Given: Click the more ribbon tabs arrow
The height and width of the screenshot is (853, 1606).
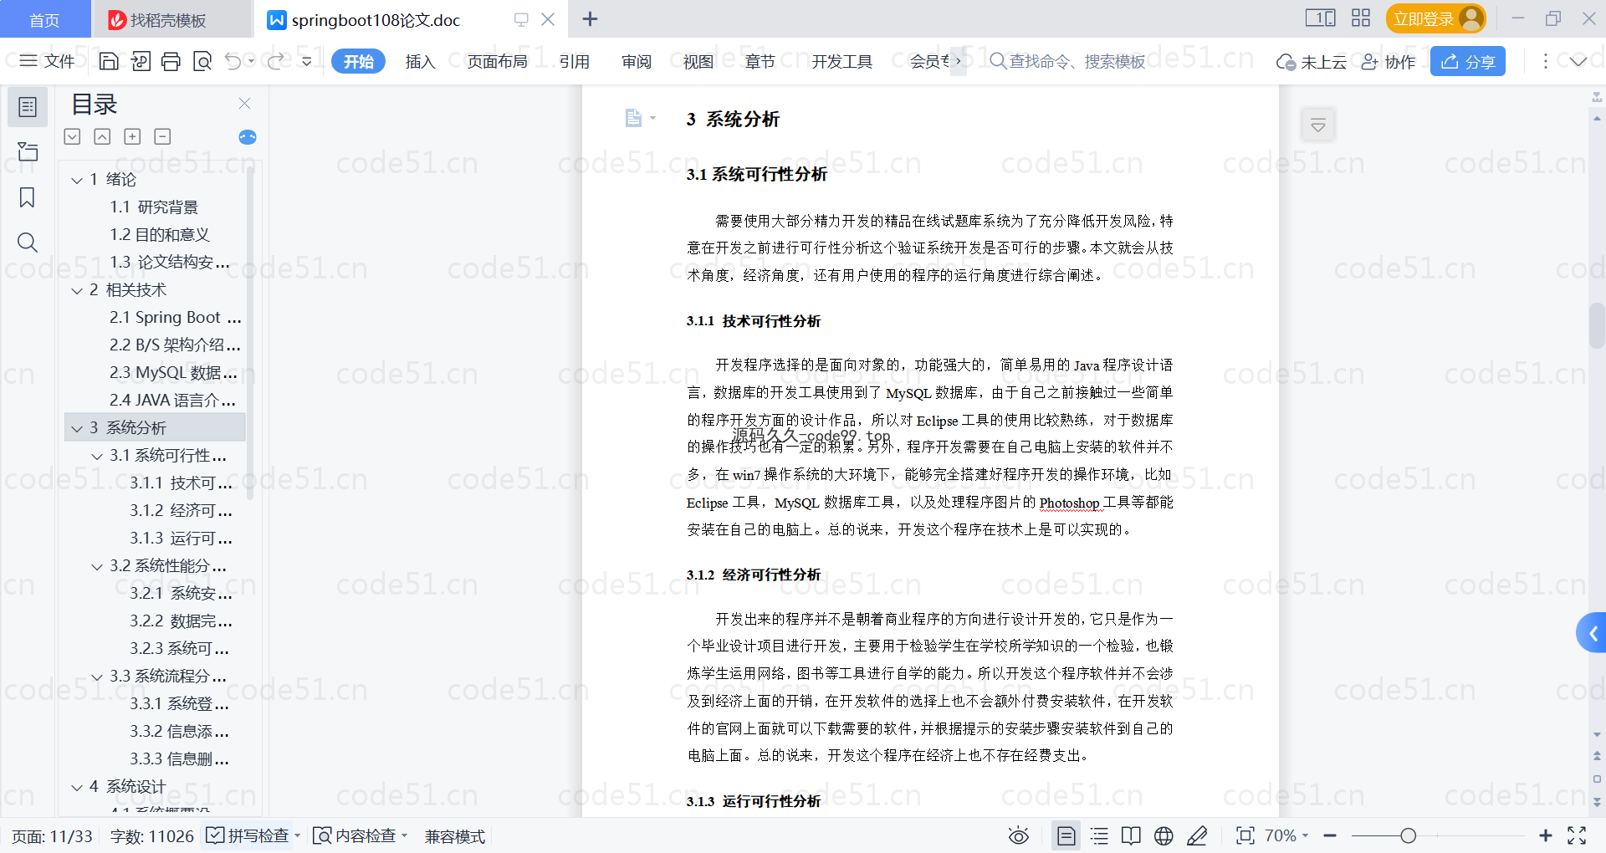Looking at the screenshot, I should coord(959,60).
